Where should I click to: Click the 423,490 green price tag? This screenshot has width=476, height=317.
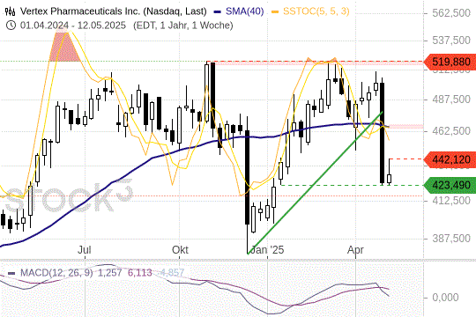450,185
